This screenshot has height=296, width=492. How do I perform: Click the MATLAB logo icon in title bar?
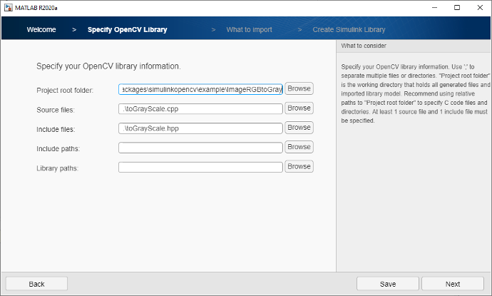(x=8, y=7)
